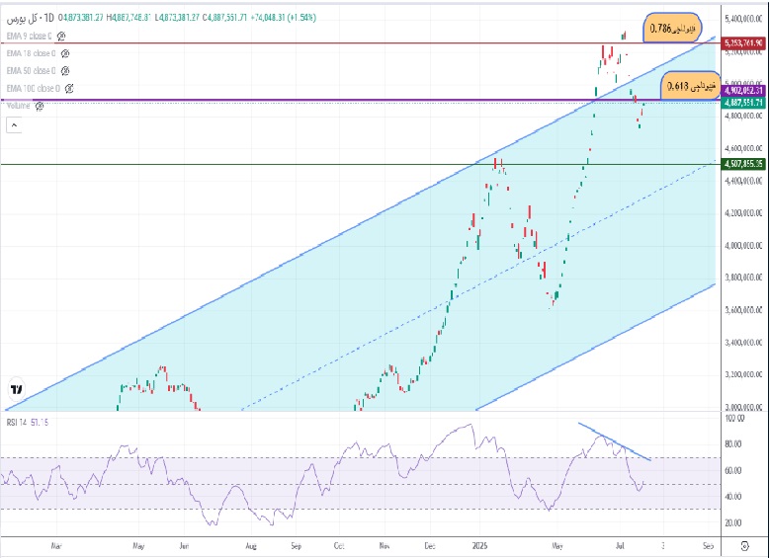Select the RSI descending blue trendline
Viewport: 770px width, 558px height.
(615, 441)
